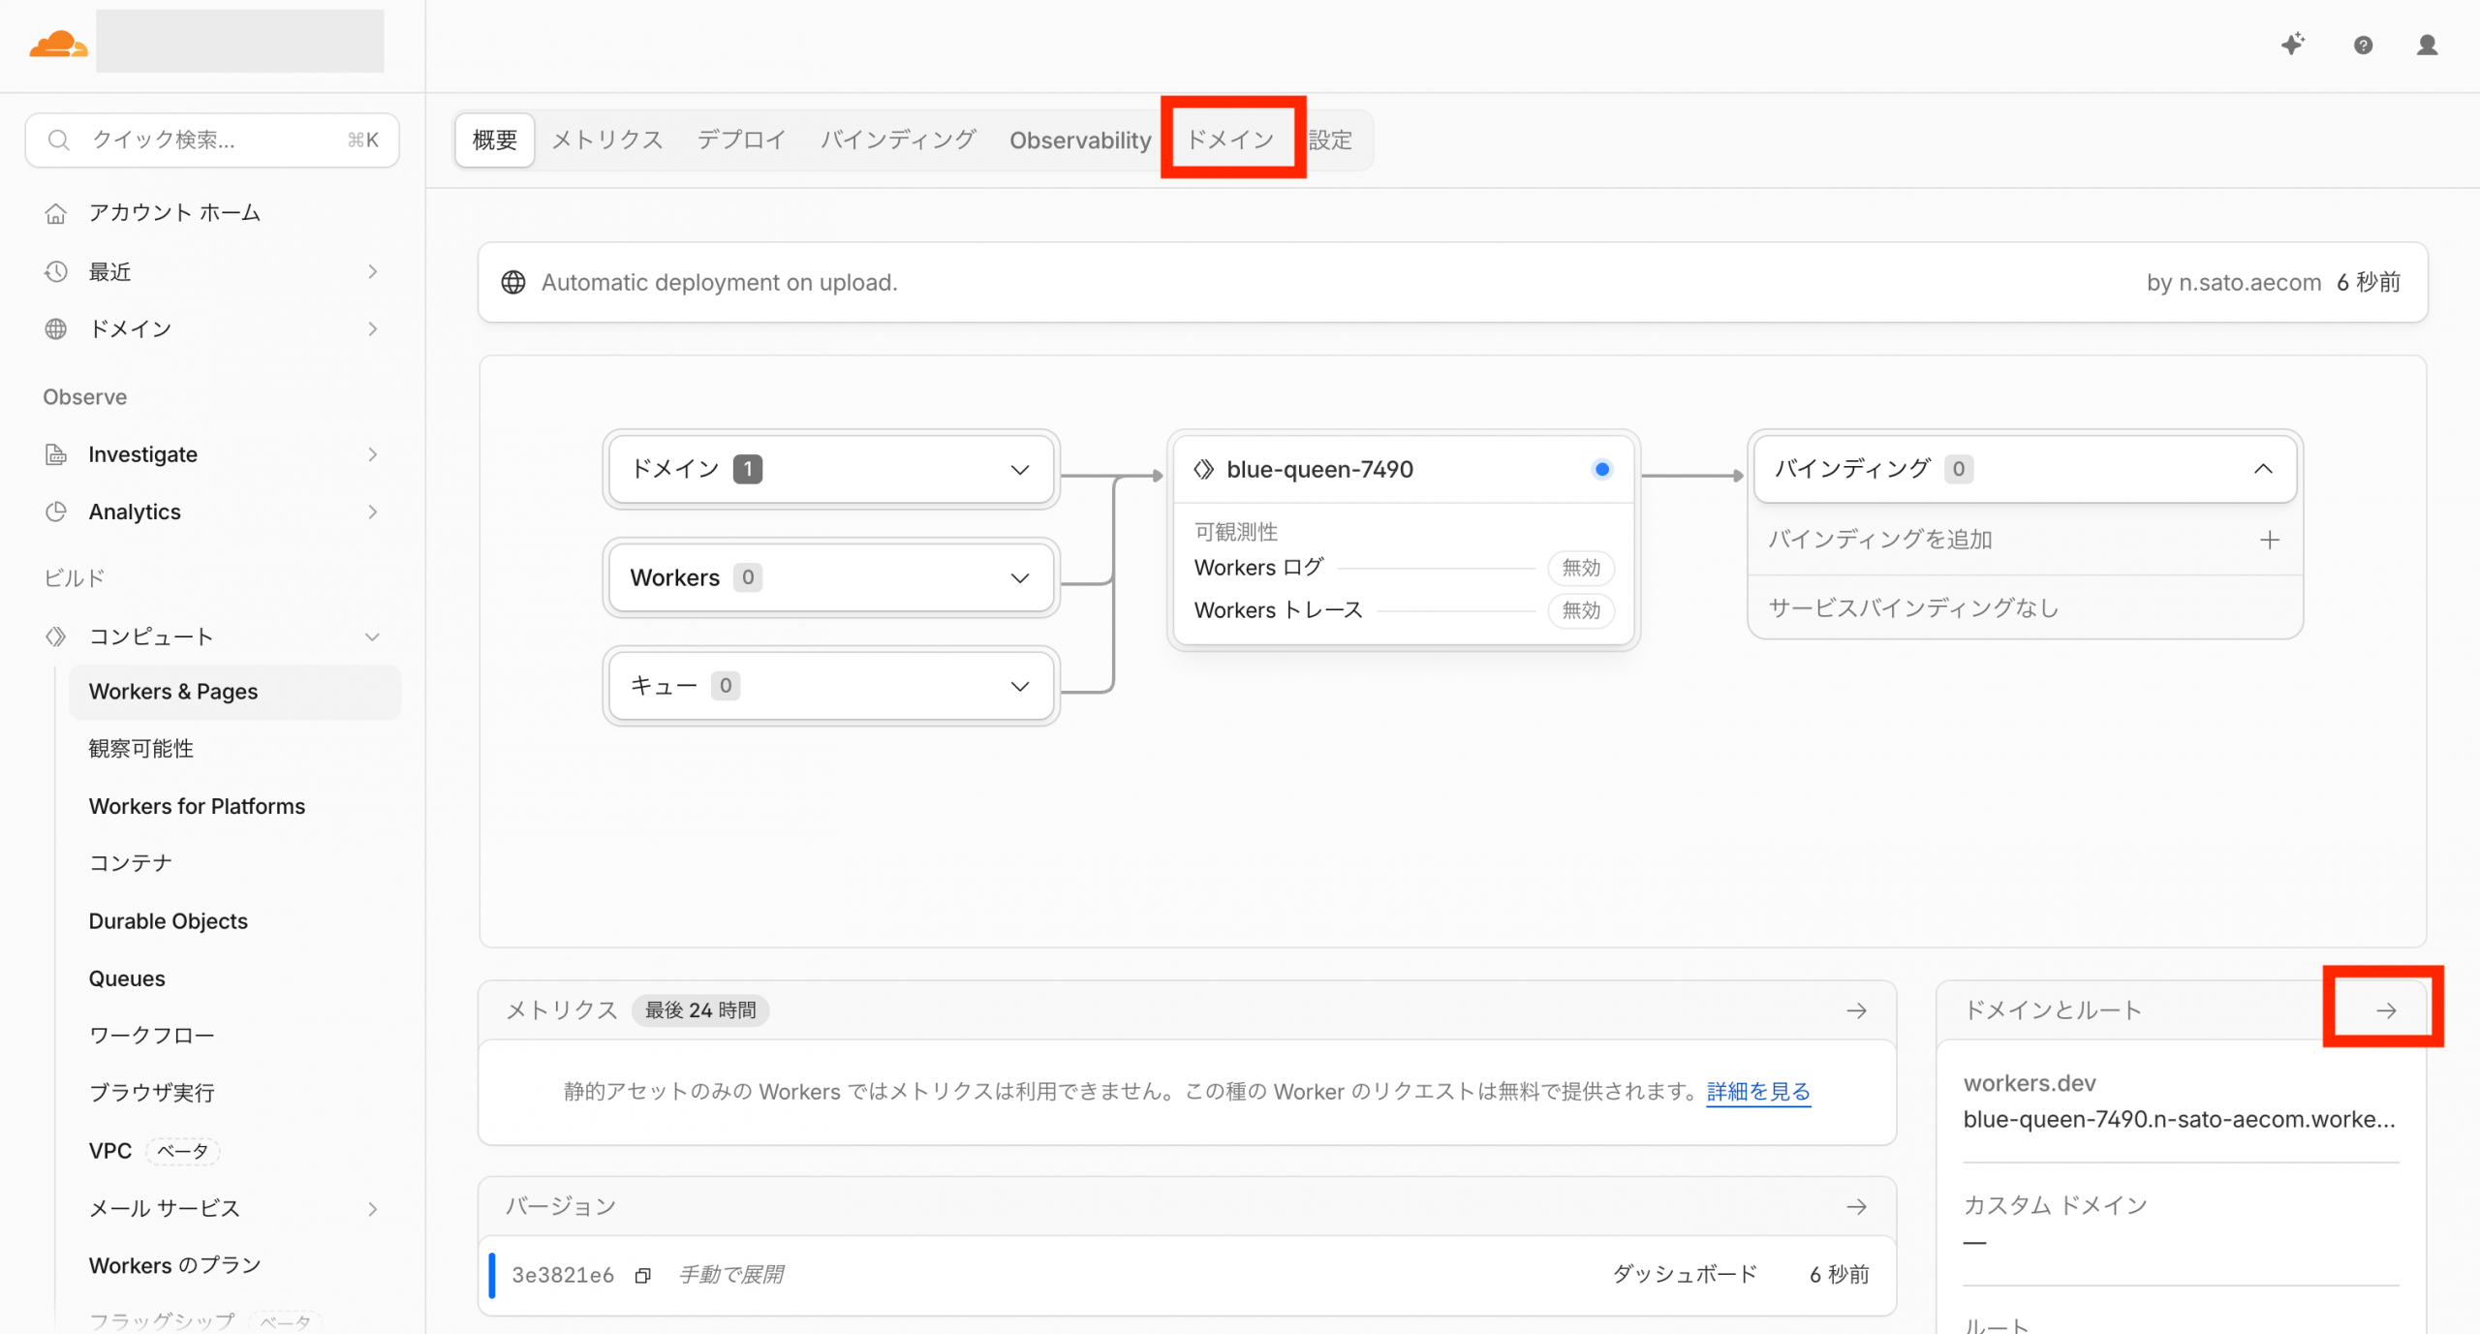Open Workers for Platforms
2480x1334 pixels.
pos(197,806)
